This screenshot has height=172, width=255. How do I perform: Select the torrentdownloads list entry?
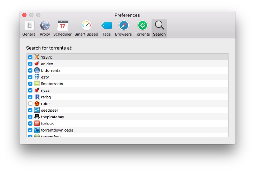pyautogui.click(x=57, y=130)
